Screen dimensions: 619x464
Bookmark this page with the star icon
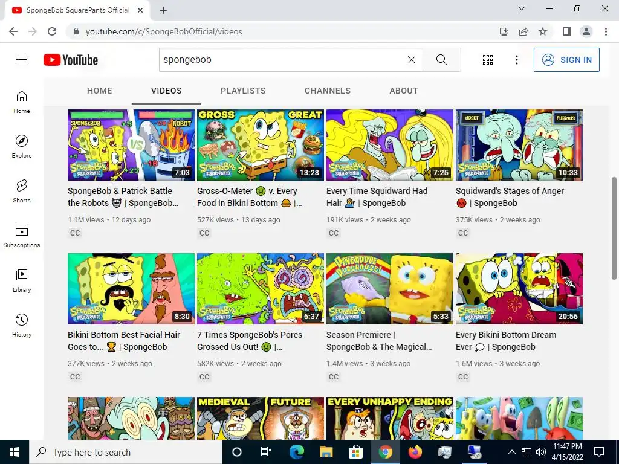point(543,31)
